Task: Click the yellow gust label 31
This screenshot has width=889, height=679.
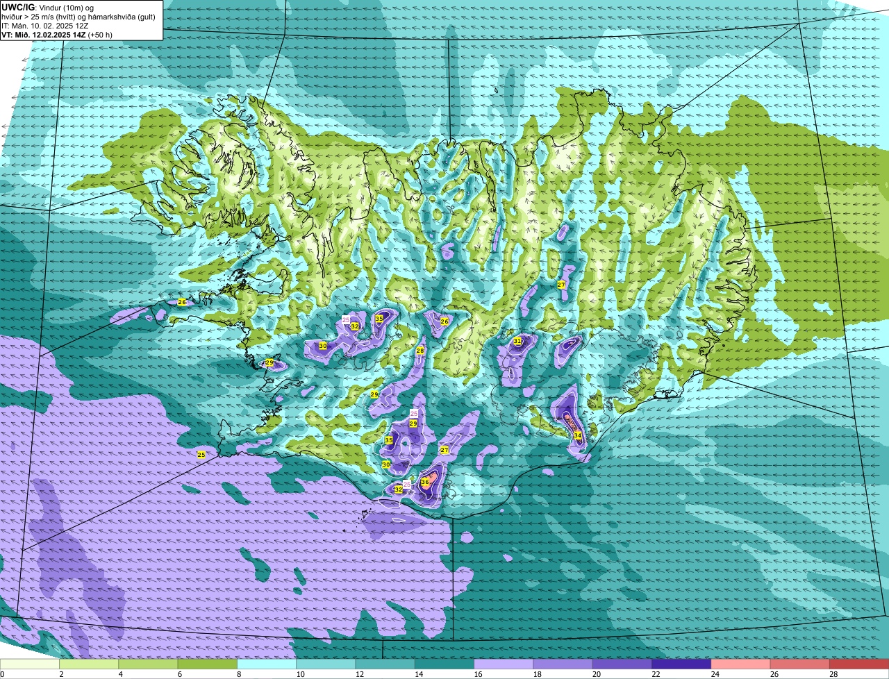Action: pyautogui.click(x=517, y=341)
